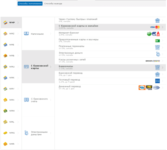Click the bank icon for Система быстрых платежей
The height and width of the screenshot is (150, 167).
click(x=157, y=20)
